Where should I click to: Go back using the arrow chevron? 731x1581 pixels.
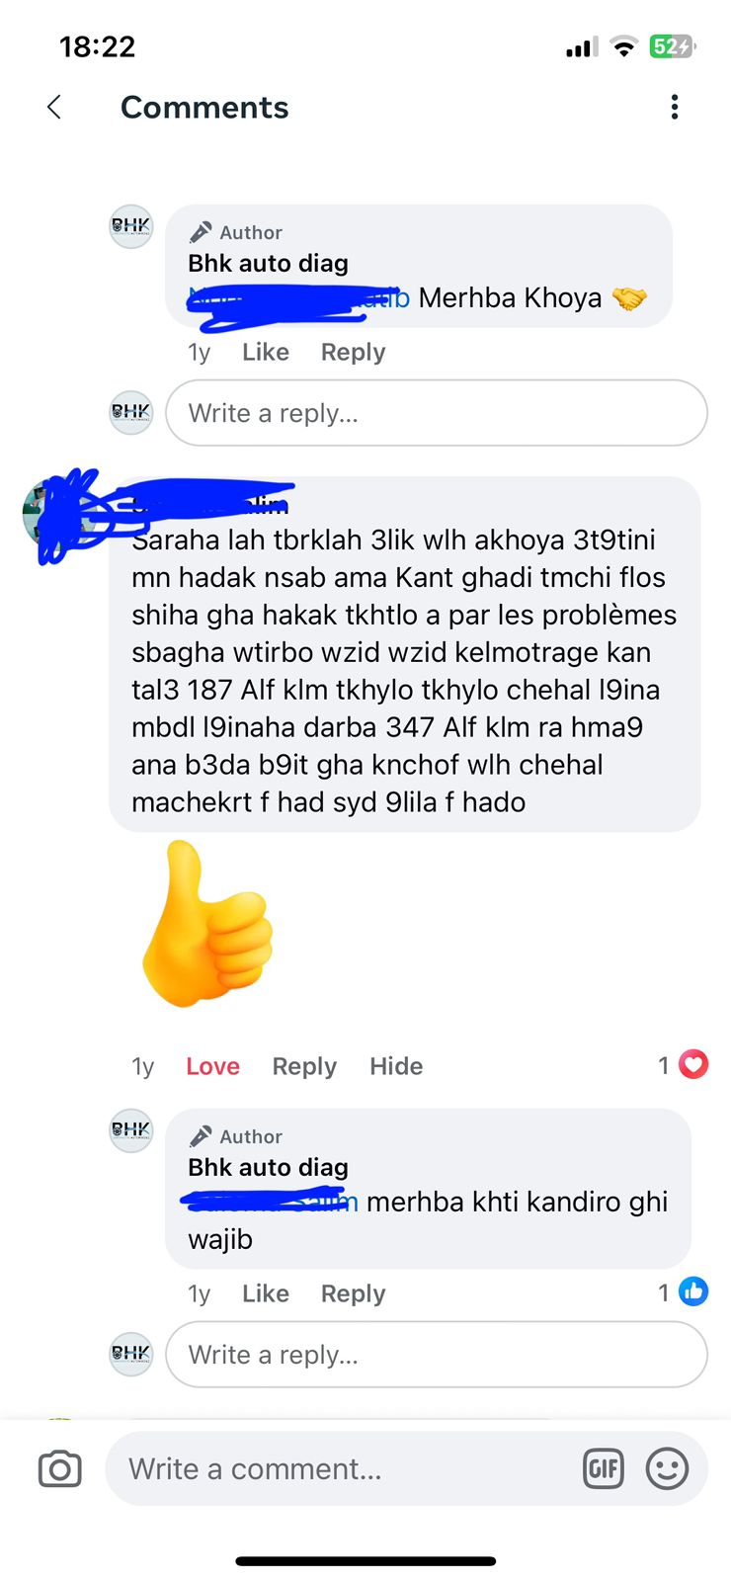(x=54, y=107)
